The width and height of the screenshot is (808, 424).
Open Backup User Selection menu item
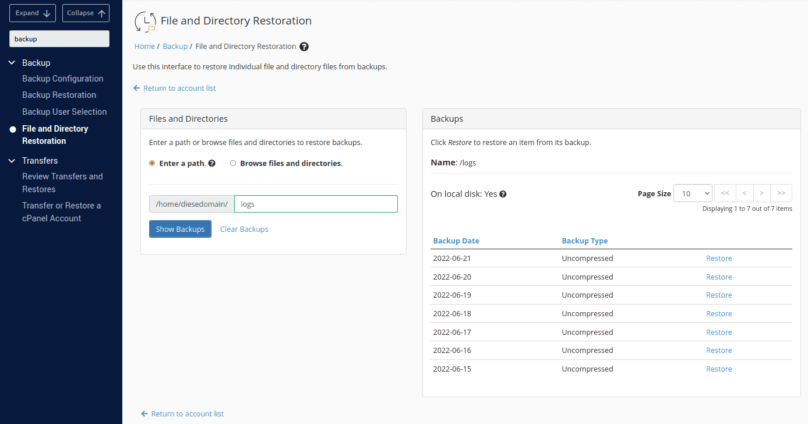(64, 112)
